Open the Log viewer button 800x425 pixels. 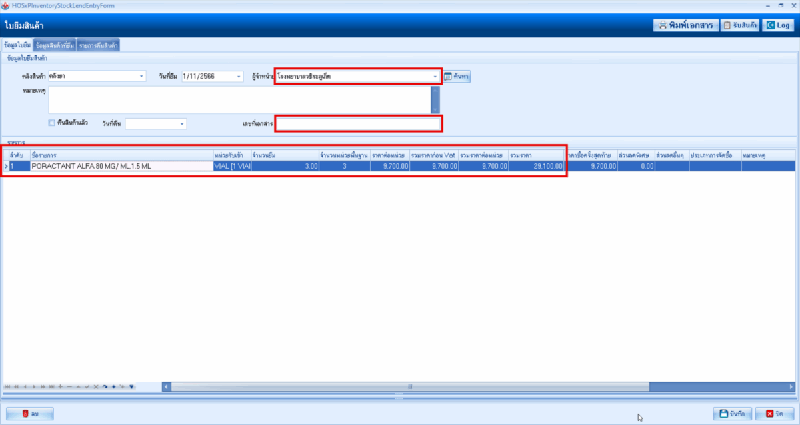click(x=778, y=25)
